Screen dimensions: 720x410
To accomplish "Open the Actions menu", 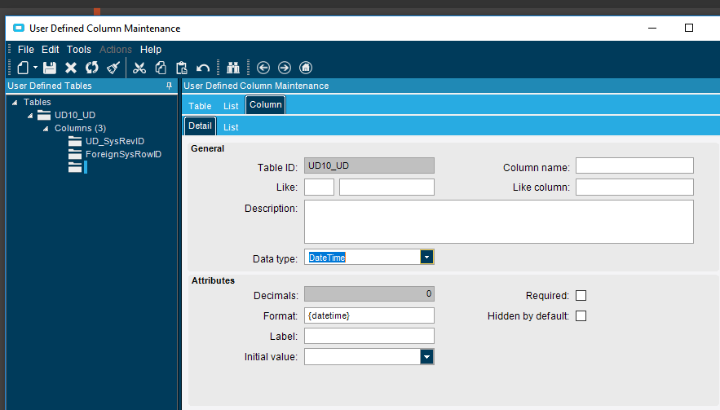I will [x=116, y=50].
